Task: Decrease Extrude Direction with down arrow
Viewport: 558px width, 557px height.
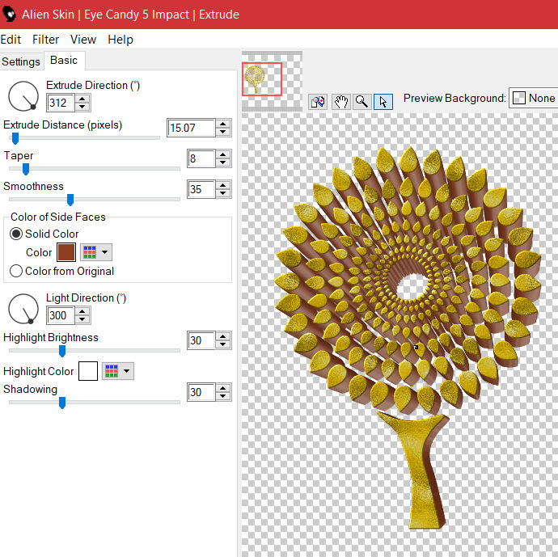Action: pyautogui.click(x=82, y=107)
